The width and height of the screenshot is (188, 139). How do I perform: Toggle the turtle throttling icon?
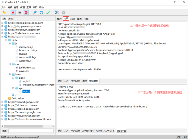pos(20,13)
